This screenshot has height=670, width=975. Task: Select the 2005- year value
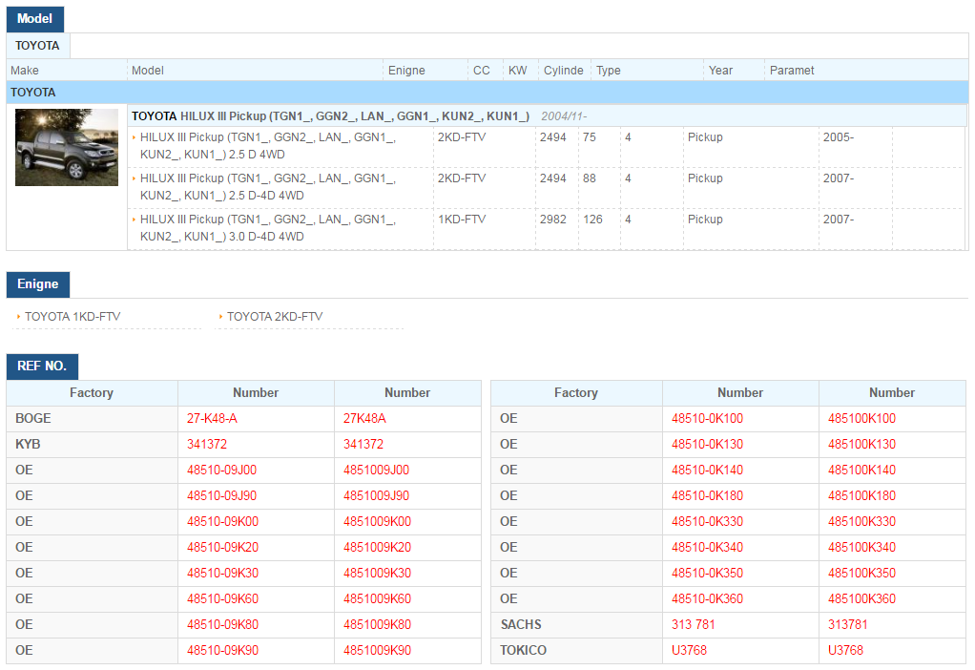pyautogui.click(x=839, y=137)
